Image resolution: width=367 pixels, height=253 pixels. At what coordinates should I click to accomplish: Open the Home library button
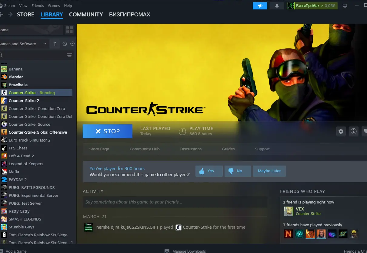32,30
